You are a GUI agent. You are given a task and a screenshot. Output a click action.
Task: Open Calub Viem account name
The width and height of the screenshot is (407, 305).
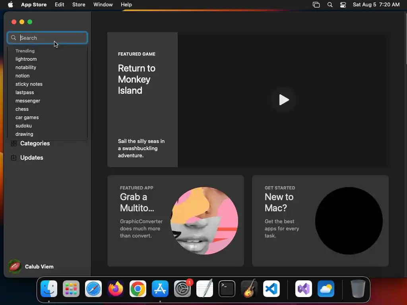(39, 266)
